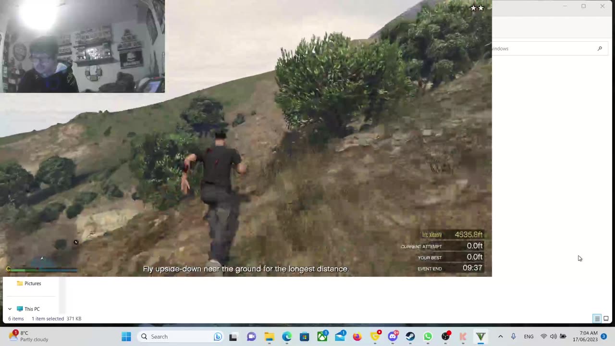The height and width of the screenshot is (346, 615).
Task: Switch to the GTA V taskbar icon
Action: tap(480, 336)
